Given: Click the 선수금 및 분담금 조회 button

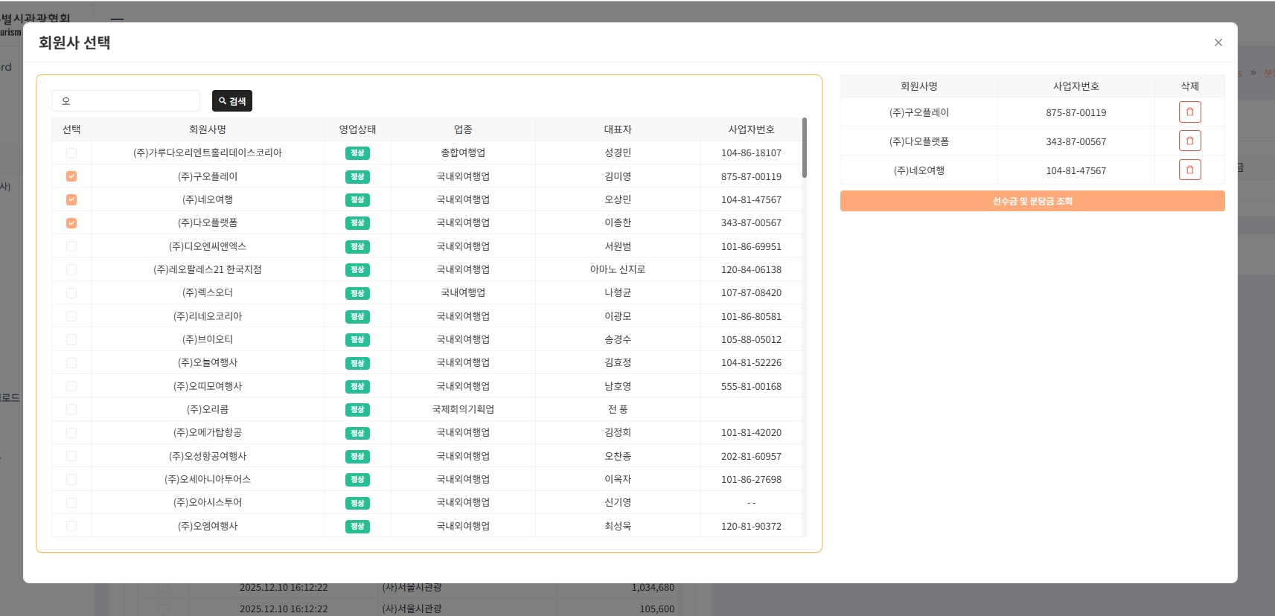Looking at the screenshot, I should click(1032, 201).
